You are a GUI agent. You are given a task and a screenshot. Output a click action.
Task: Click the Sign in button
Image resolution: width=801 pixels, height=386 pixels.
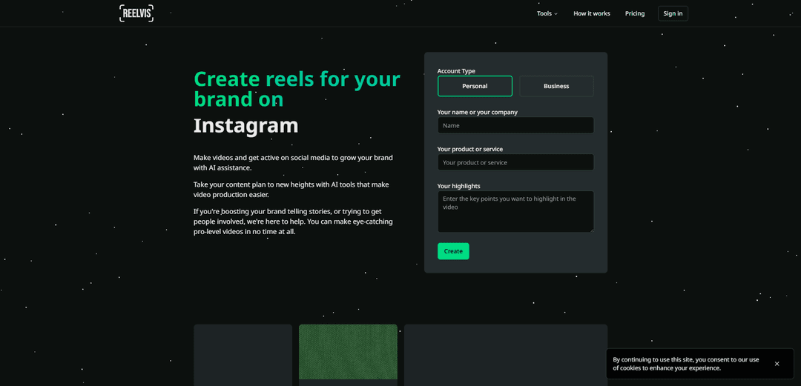tap(673, 14)
